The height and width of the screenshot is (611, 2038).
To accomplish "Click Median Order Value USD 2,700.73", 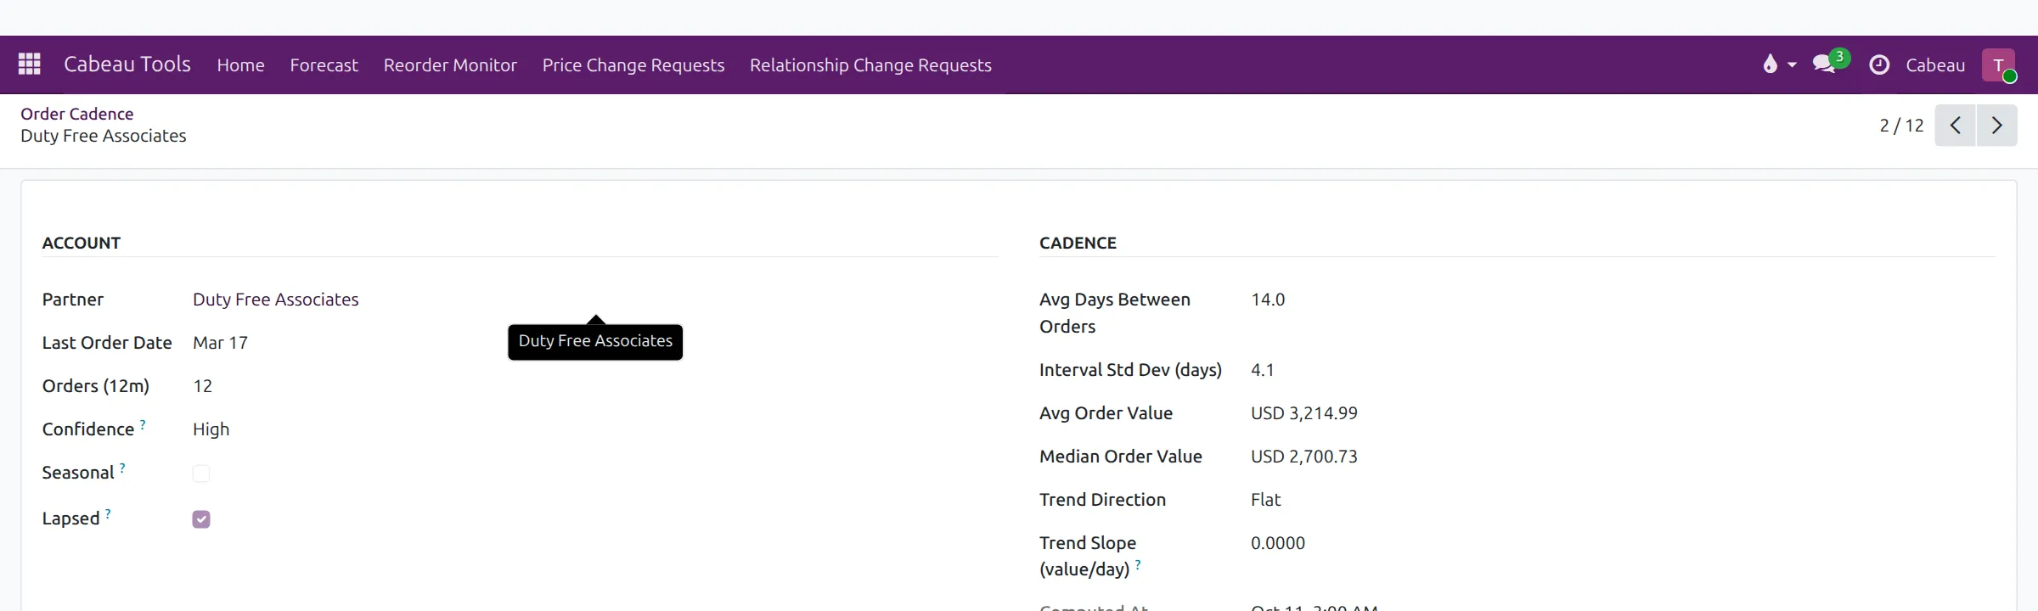I will [x=1303, y=457].
